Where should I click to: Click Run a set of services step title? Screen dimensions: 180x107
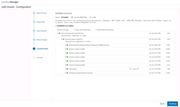(x=73, y=33)
